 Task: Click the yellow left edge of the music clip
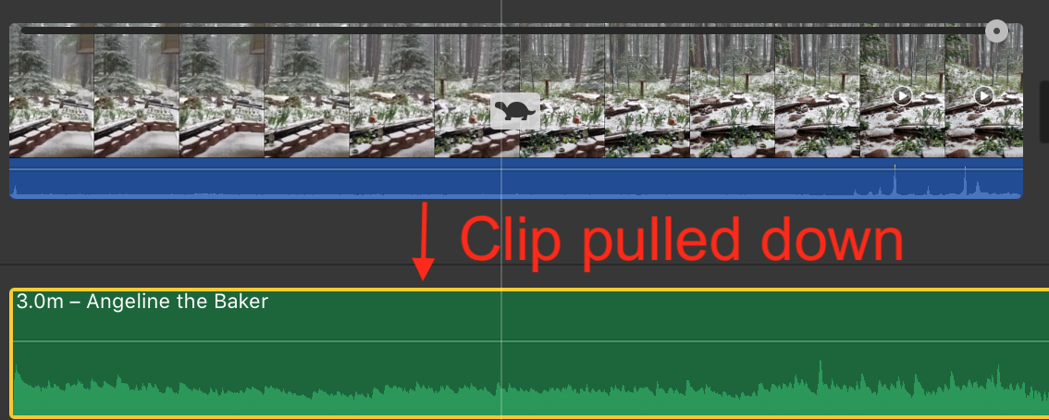11,353
